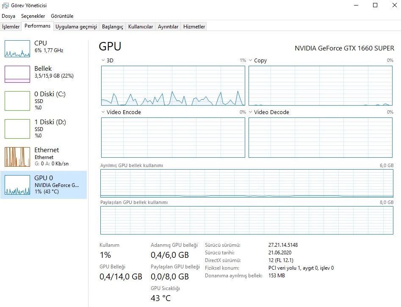Select the GPU 0 sidebar graph icon
This screenshot has height=307, width=401.
[x=17, y=185]
